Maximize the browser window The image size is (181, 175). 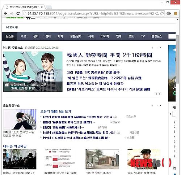[168, 2]
